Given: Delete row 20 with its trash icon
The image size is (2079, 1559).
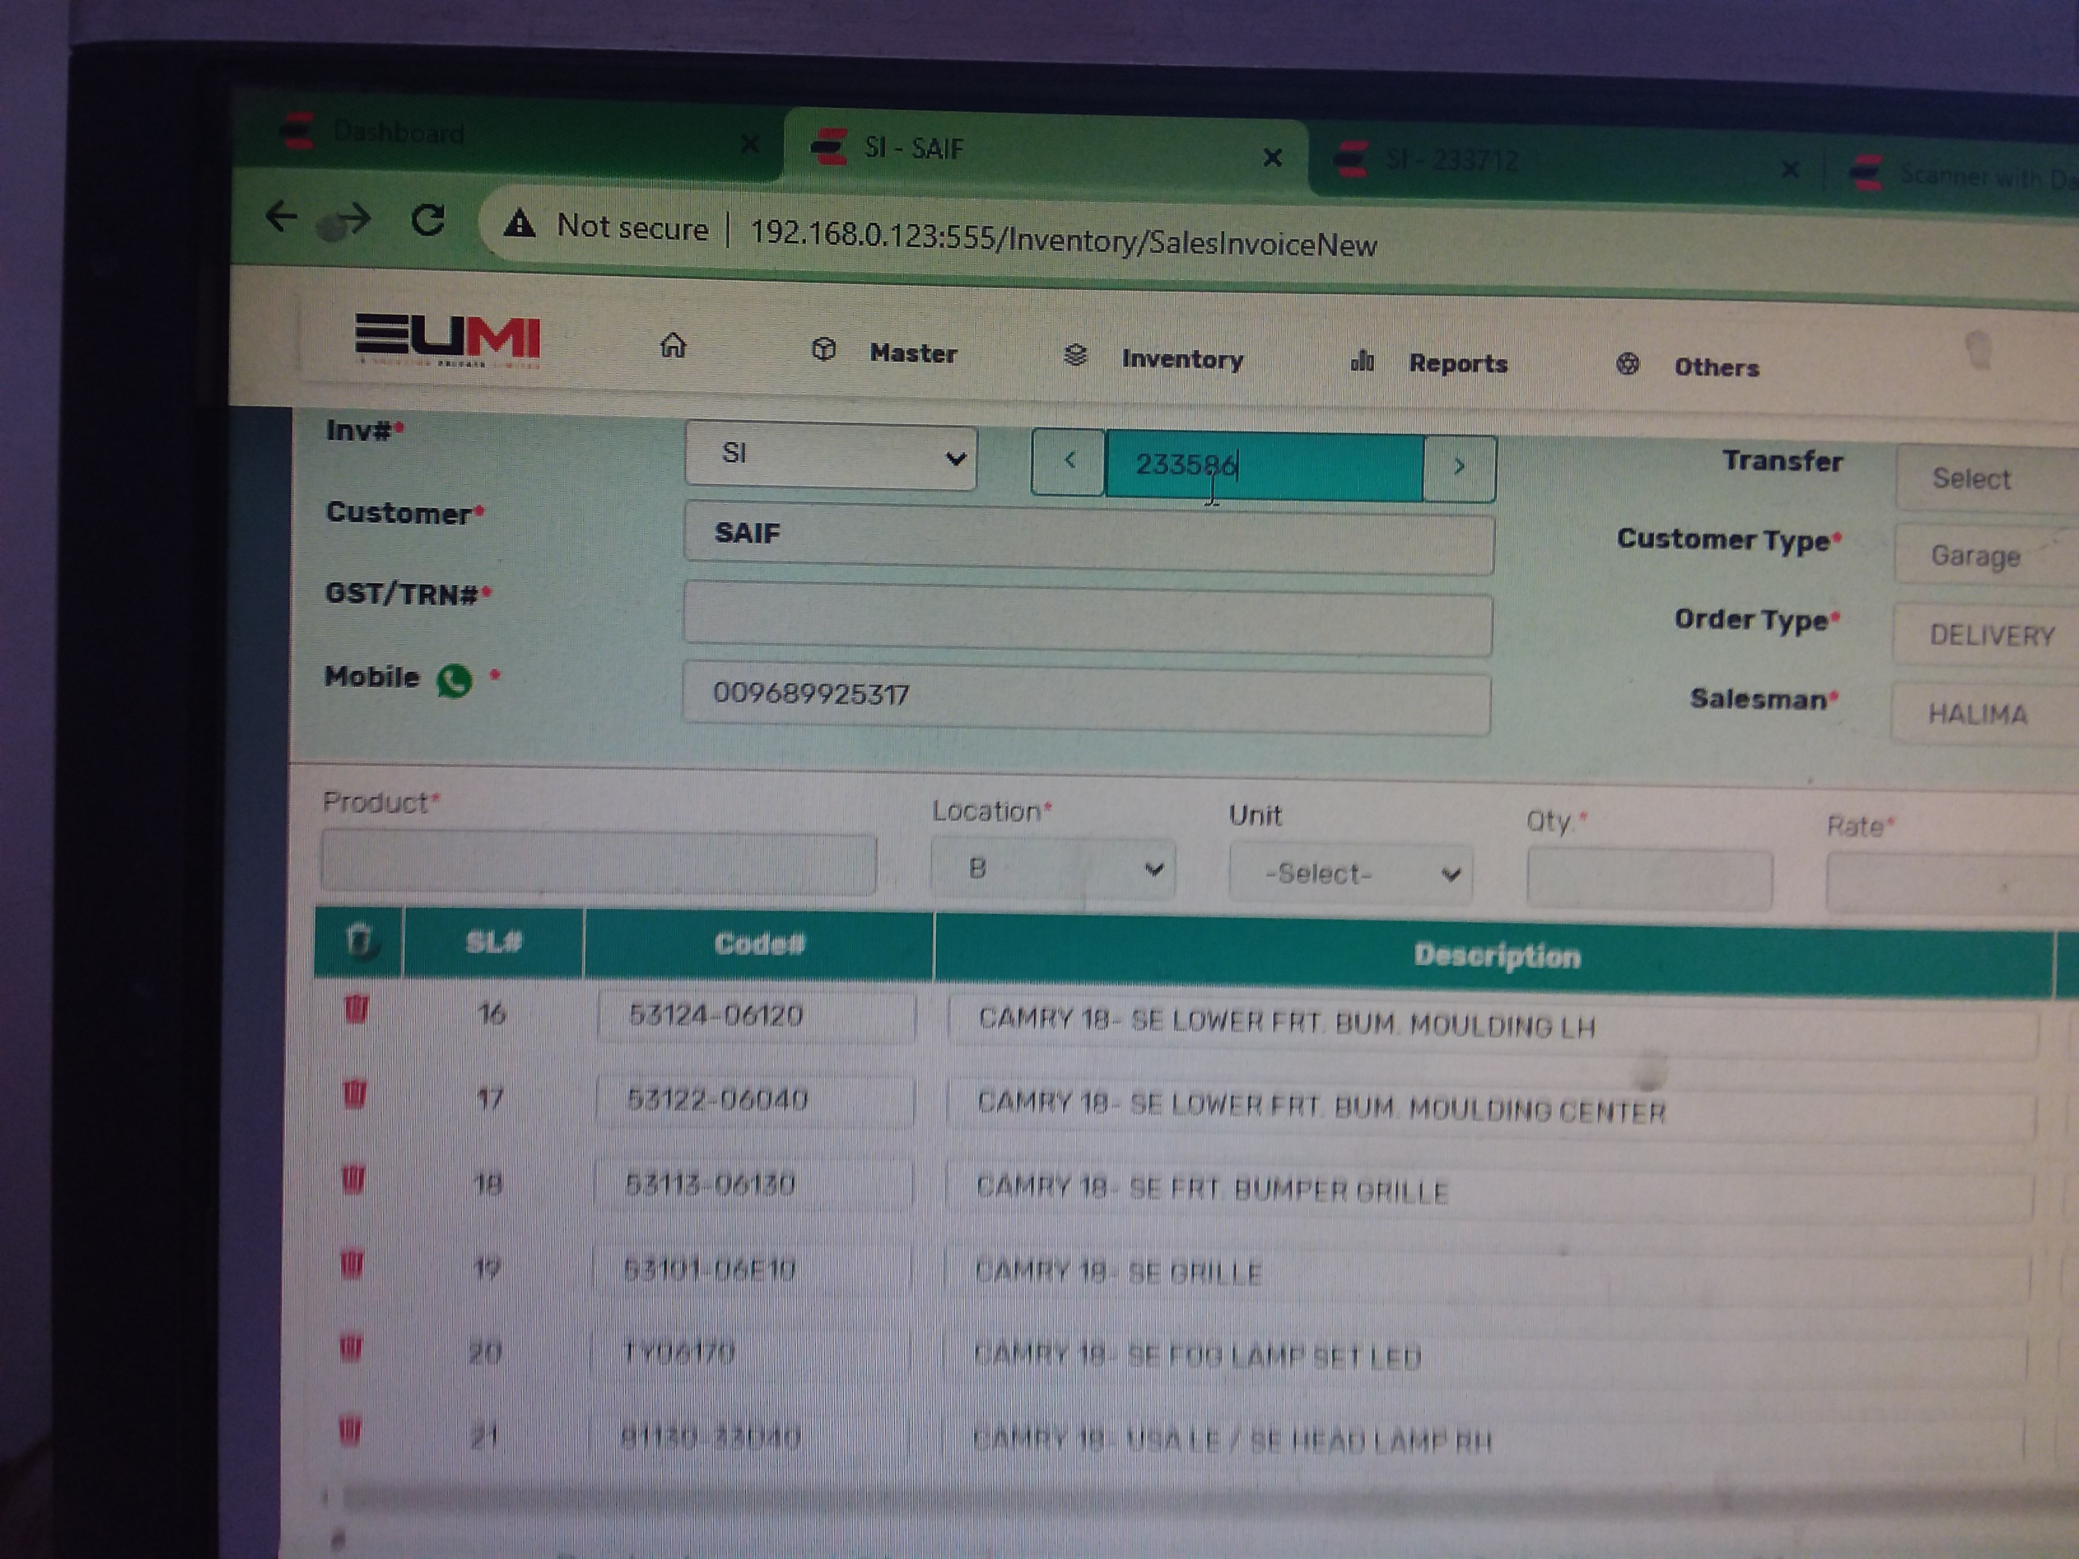Looking at the screenshot, I should [350, 1348].
